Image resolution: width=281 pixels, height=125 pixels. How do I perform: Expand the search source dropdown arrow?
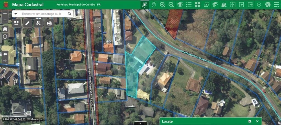point(16,14)
